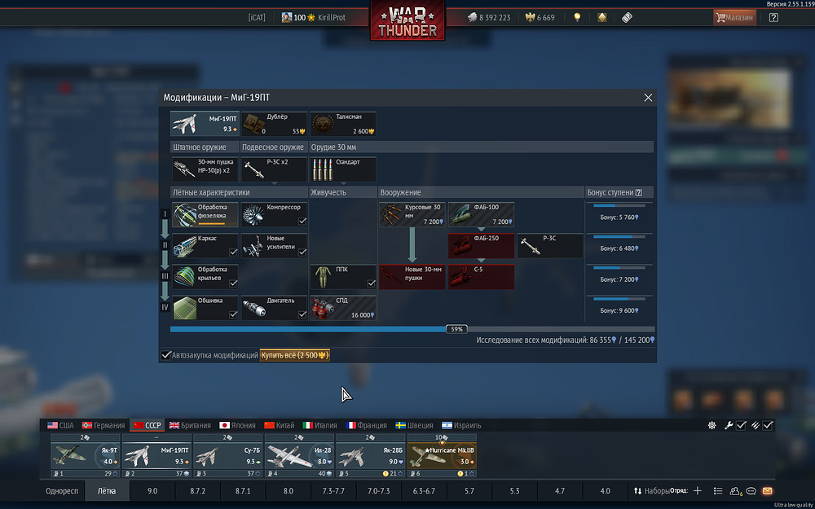Select the Курсовые 30 мм modification

[412, 214]
